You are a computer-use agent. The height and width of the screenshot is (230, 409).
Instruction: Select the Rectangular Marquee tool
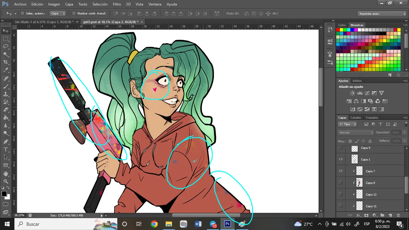click(6, 39)
